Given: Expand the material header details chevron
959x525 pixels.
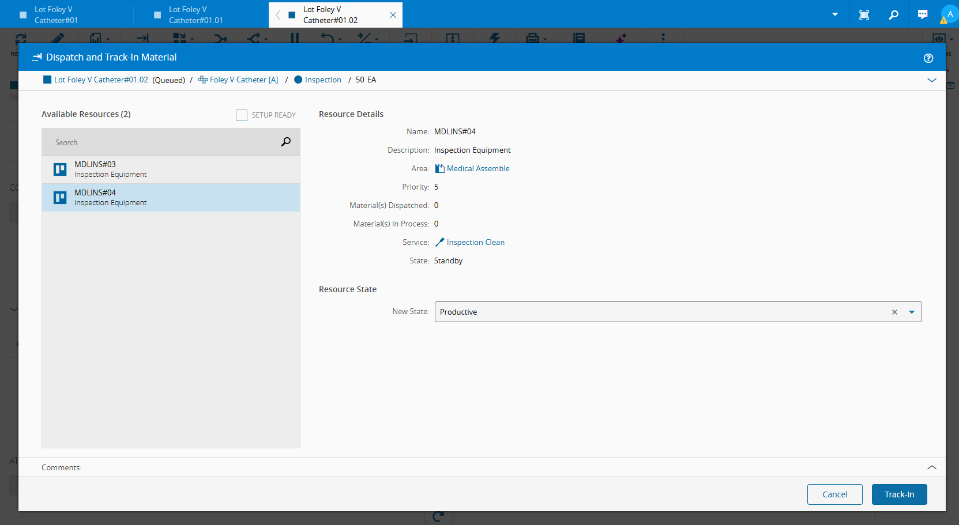Looking at the screenshot, I should coord(931,80).
